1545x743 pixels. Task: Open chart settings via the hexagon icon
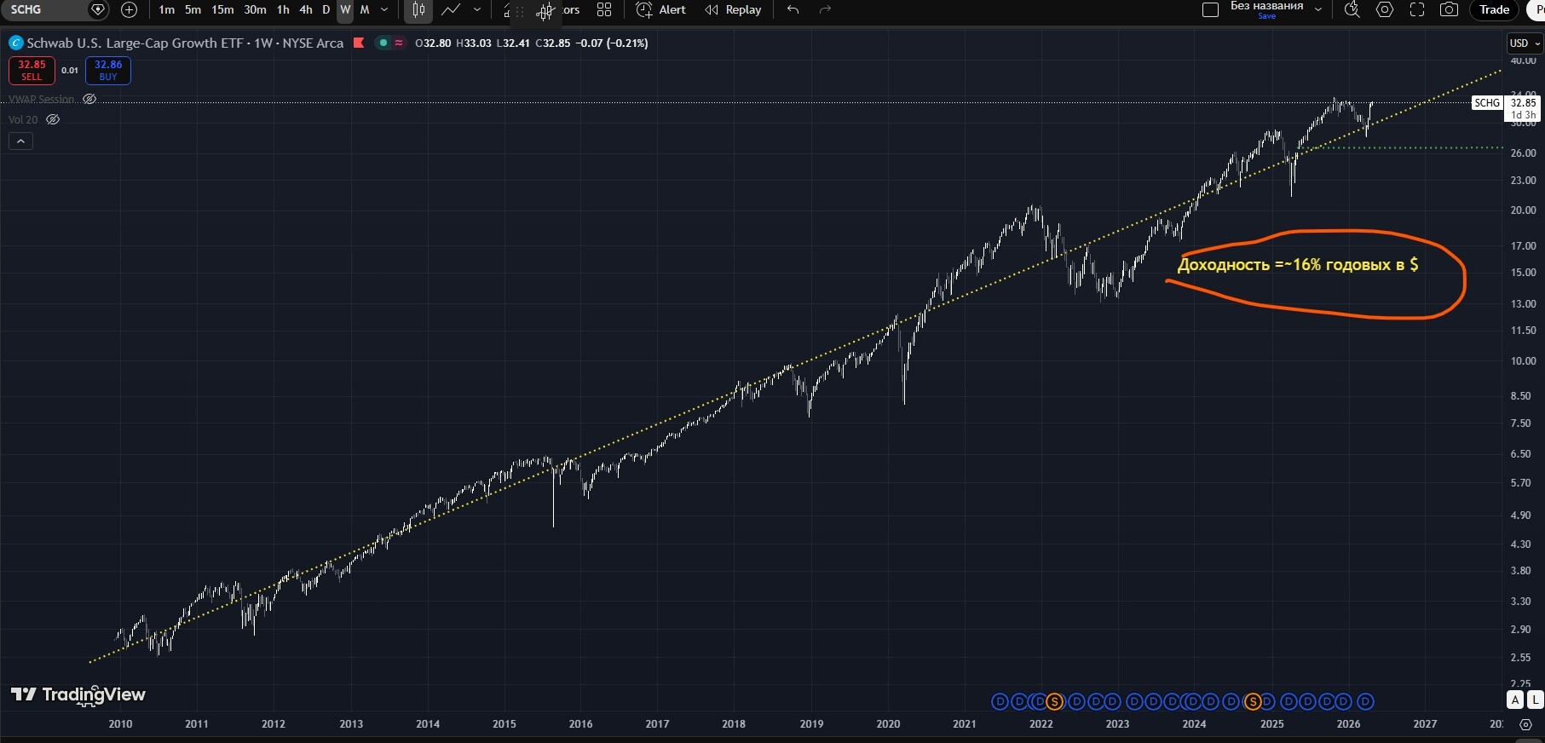1385,9
